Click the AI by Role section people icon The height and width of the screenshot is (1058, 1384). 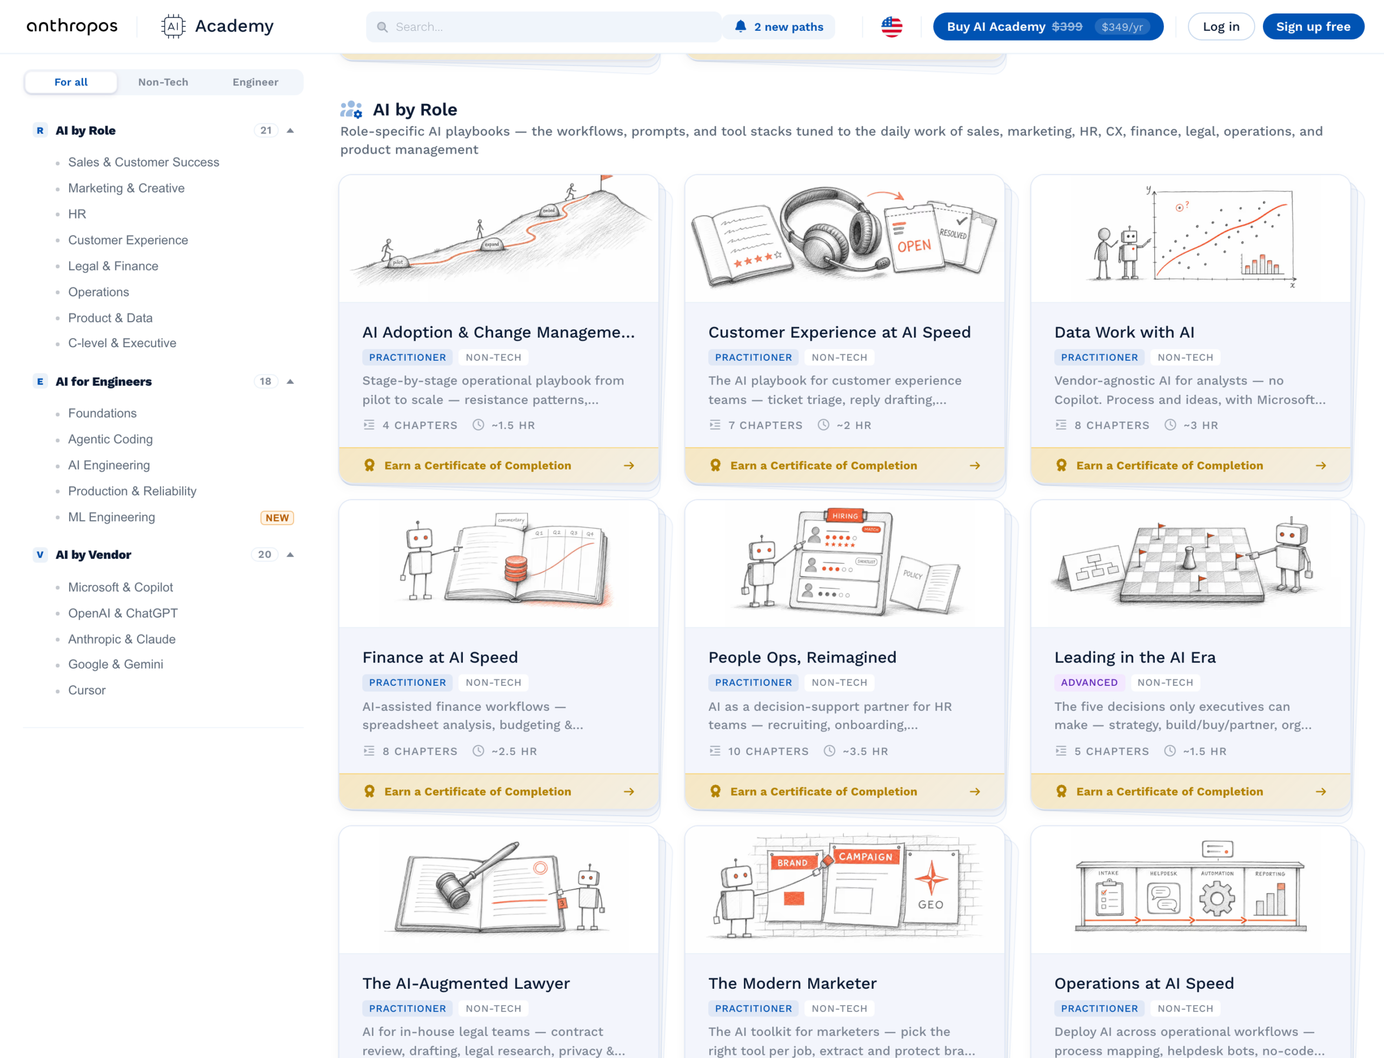coord(351,110)
